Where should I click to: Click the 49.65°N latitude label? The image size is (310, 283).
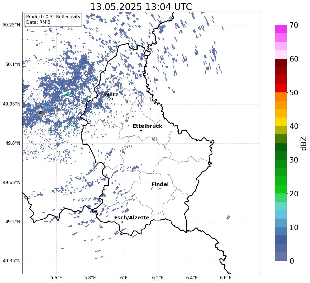tap(12, 183)
